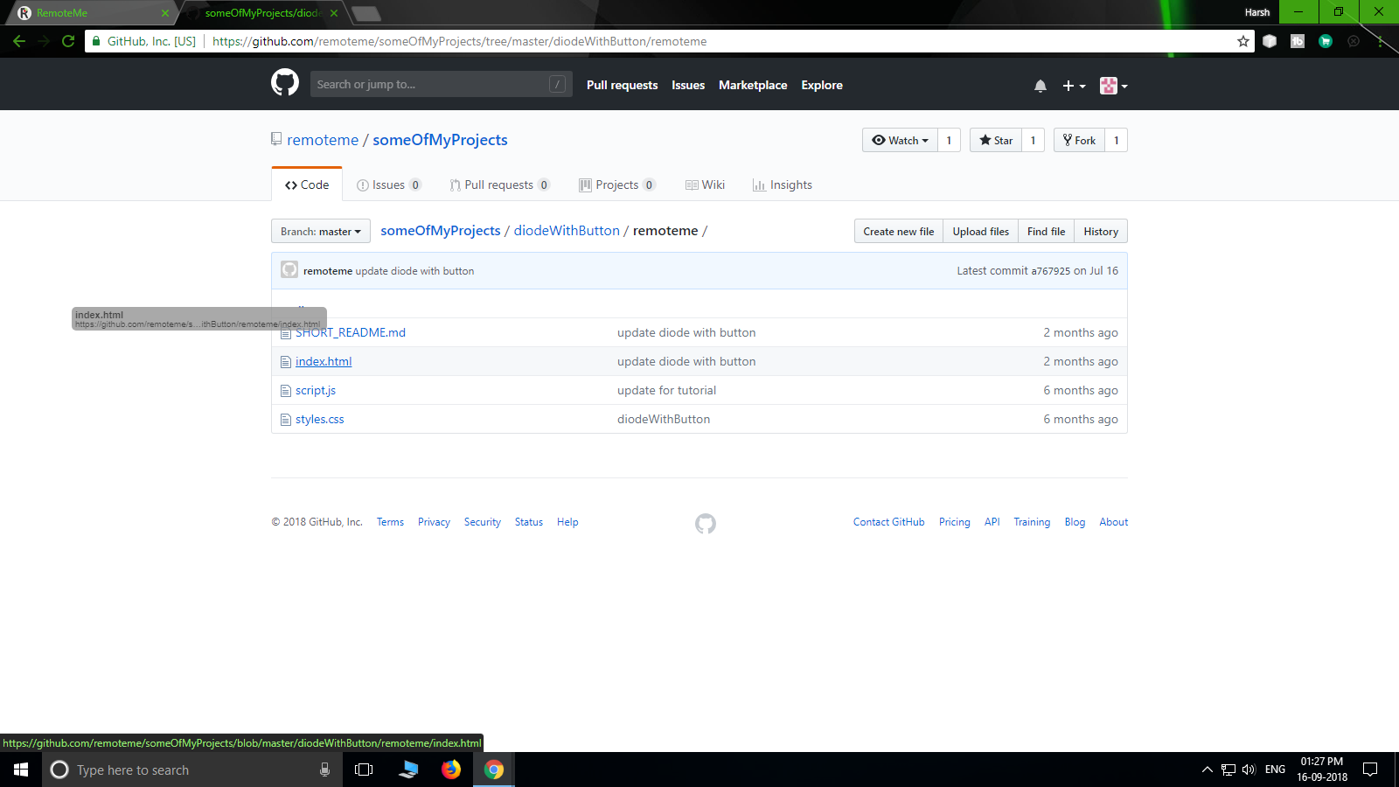
Task: Open the Blog footer link
Action: (x=1075, y=522)
